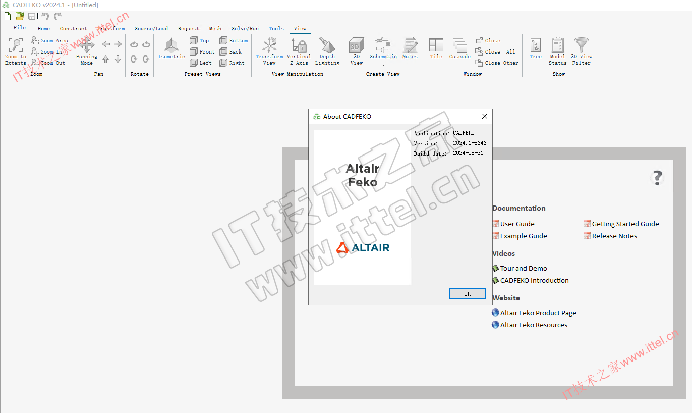Create a new 3D View

point(357,51)
